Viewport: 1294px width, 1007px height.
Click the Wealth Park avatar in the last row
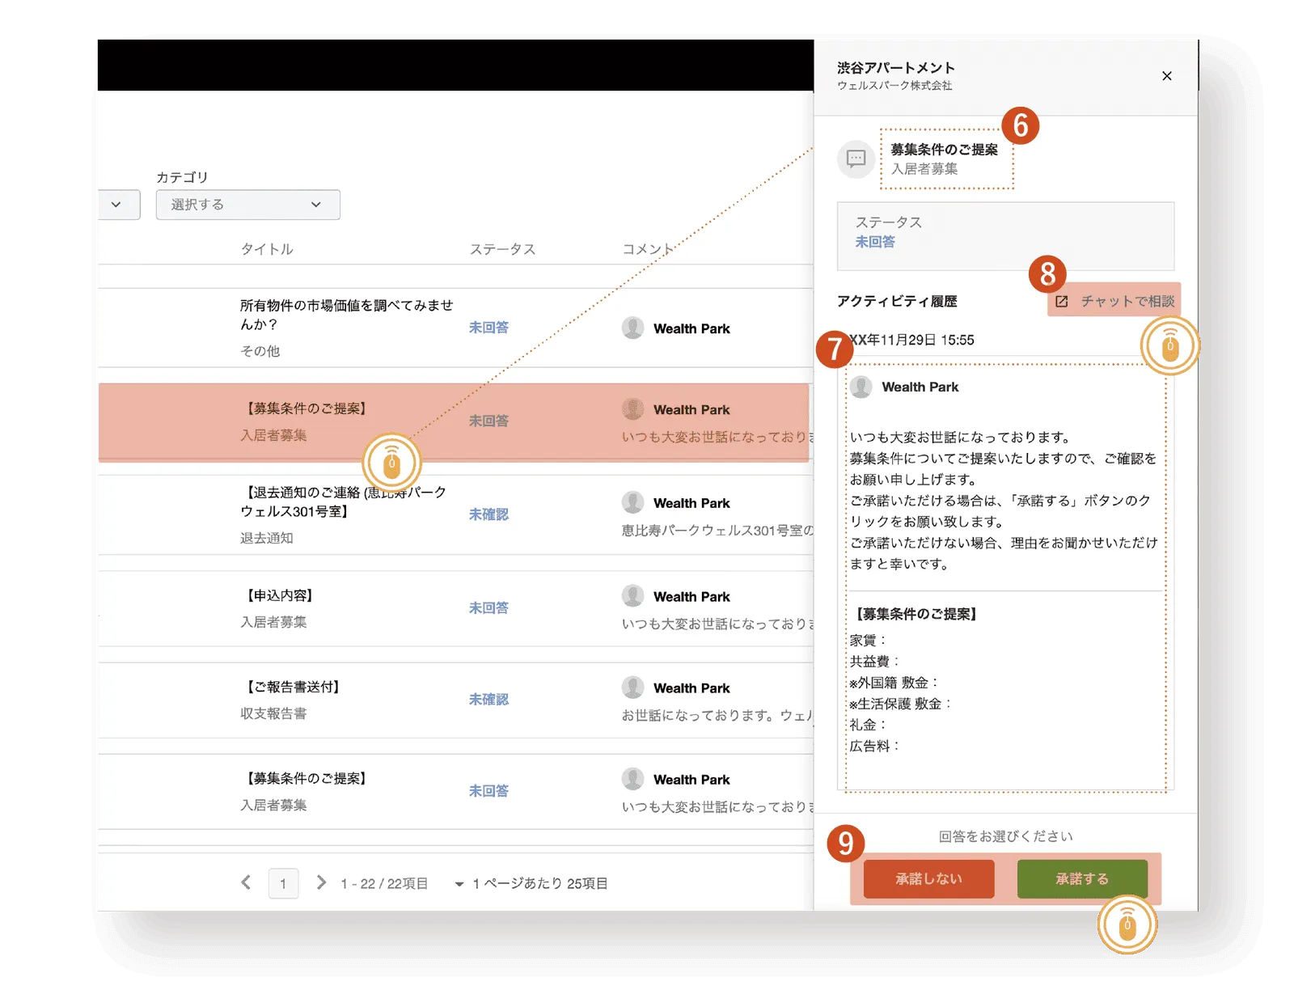pos(633,779)
